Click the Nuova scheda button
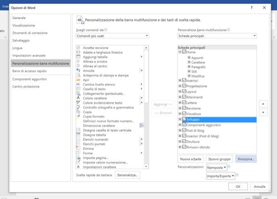The width and height of the screenshot is (277, 199). click(191, 159)
